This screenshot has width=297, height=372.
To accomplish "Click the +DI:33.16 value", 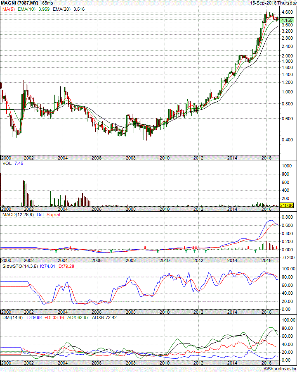I will (x=54, y=318).
